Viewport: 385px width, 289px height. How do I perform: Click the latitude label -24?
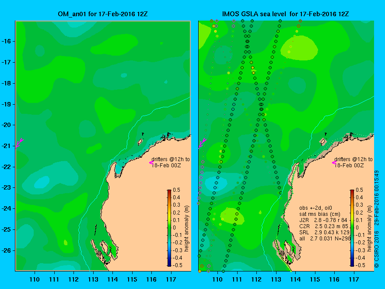click(6, 208)
